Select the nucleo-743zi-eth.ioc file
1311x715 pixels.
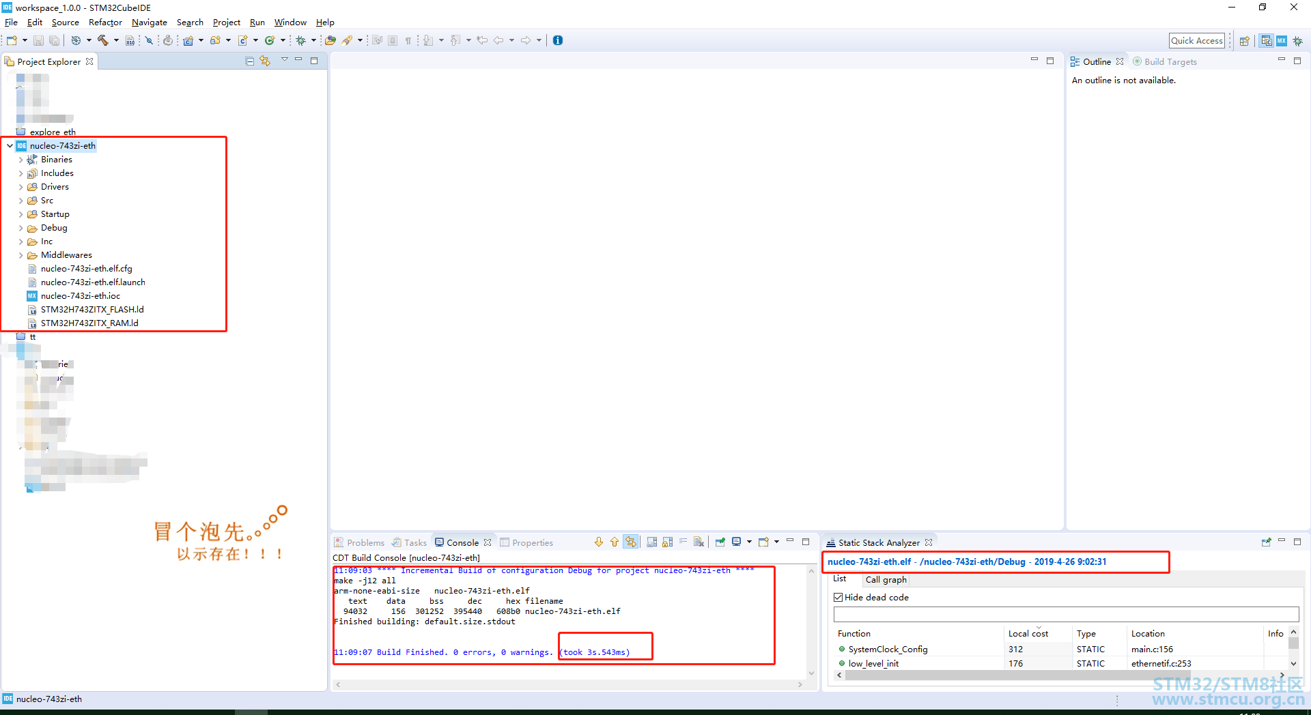tap(74, 296)
